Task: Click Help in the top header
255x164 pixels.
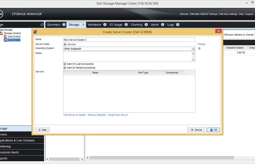Action: pyautogui.click(x=241, y=14)
